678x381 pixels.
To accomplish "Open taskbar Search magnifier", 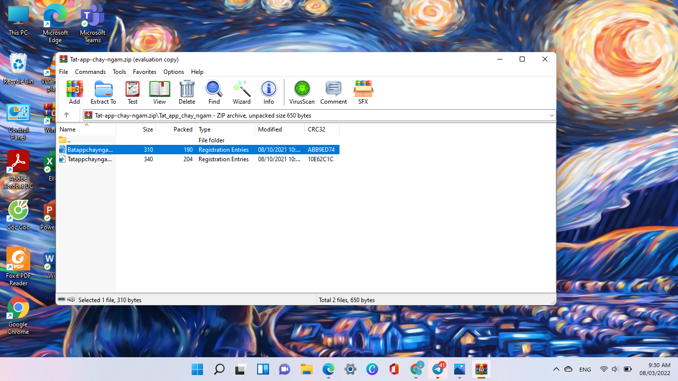I will point(219,369).
